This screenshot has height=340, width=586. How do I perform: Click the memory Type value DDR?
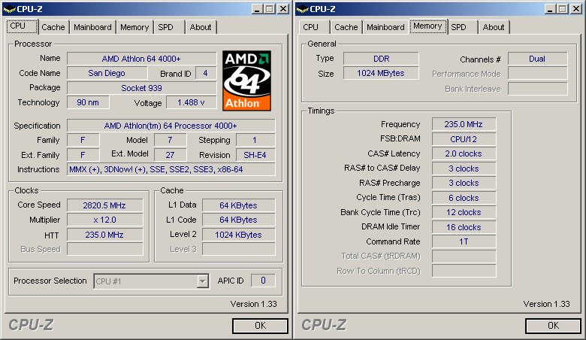(381, 59)
